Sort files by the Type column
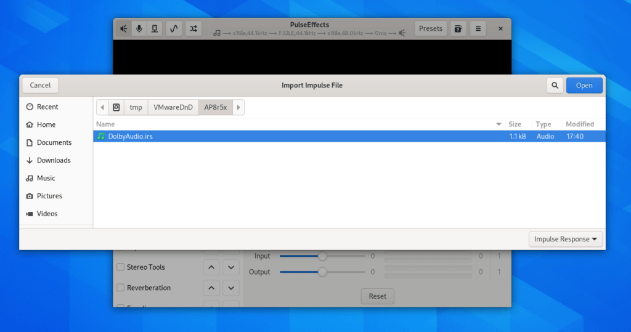 tap(547, 124)
